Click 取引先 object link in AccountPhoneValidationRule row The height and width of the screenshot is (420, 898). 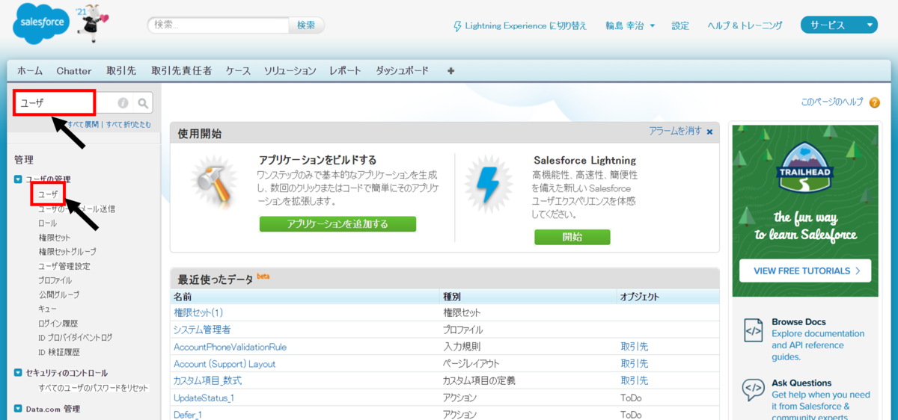[634, 347]
